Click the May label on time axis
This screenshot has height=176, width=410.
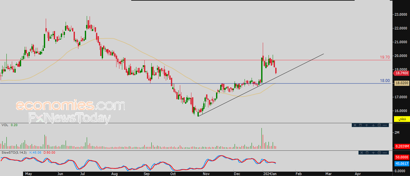coord(28,174)
